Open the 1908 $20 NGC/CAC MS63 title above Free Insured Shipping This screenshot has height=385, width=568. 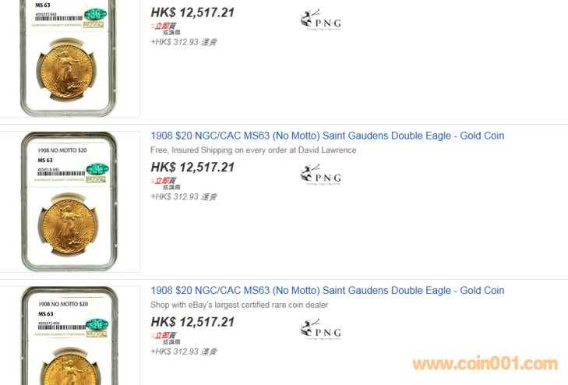327,136
